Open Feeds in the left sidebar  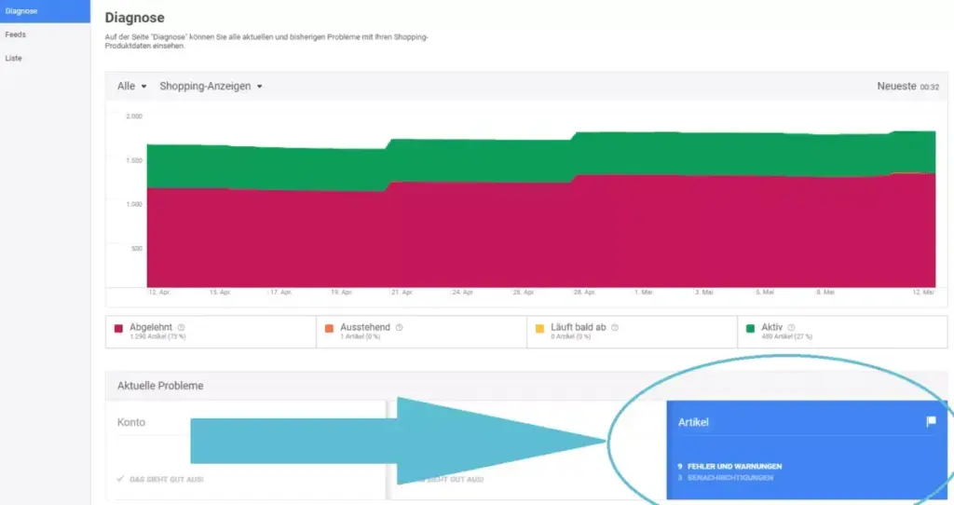16,34
